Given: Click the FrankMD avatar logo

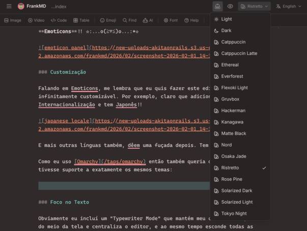Looking at the screenshot, I should pyautogui.click(x=21, y=7).
